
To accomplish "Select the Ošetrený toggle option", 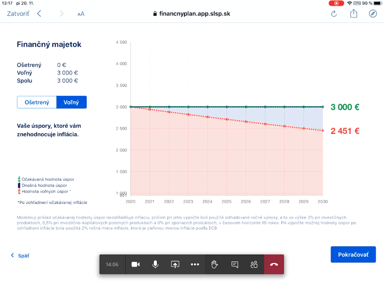I will pos(37,102).
